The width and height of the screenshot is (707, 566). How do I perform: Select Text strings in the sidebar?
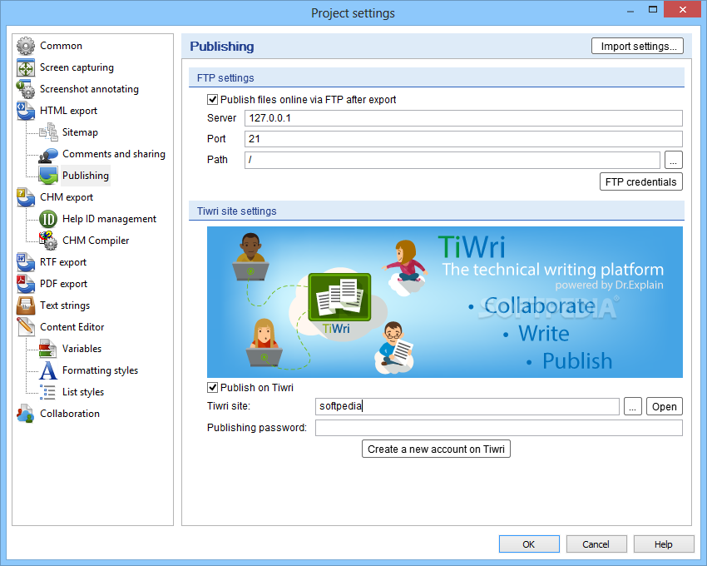(x=65, y=305)
